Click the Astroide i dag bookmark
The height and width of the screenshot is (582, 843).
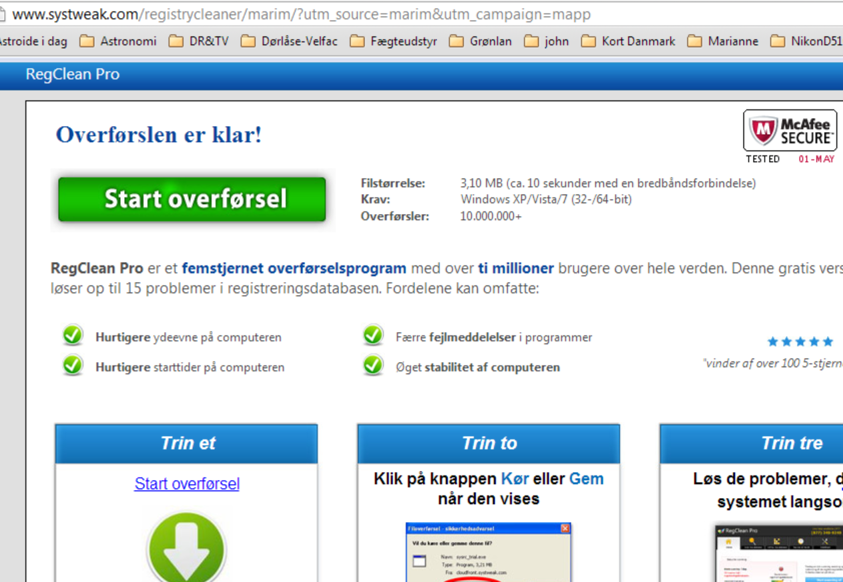pyautogui.click(x=32, y=41)
